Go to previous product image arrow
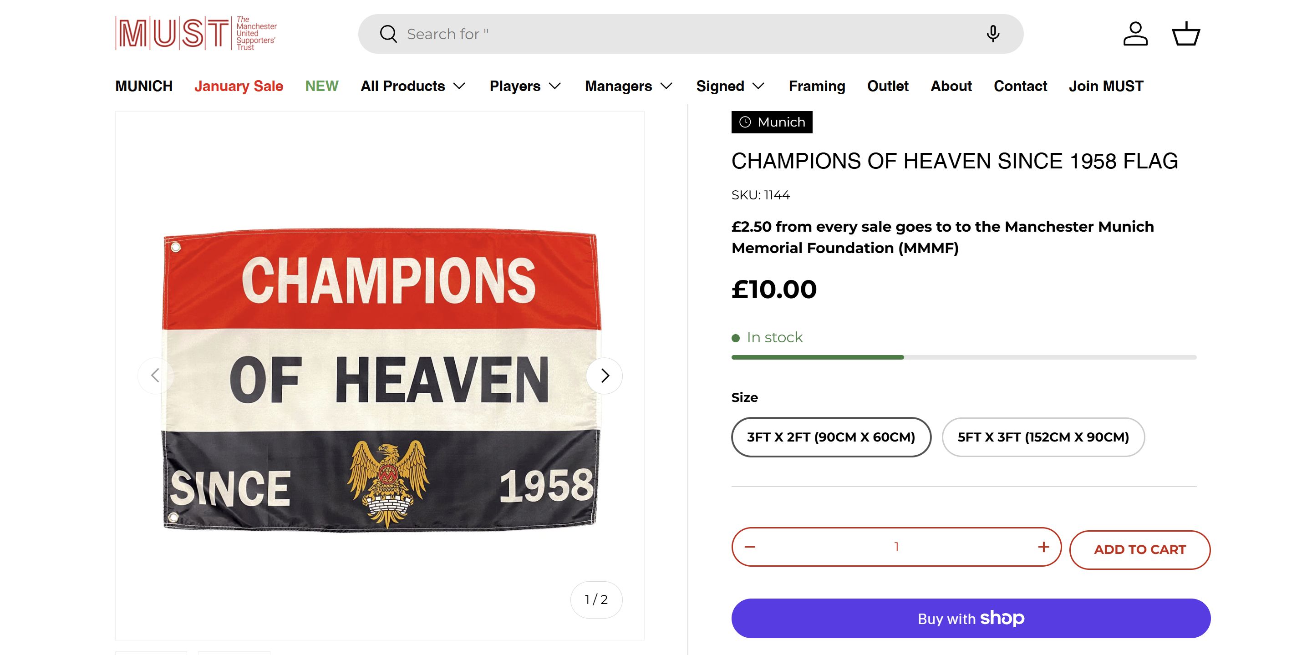 click(x=155, y=376)
